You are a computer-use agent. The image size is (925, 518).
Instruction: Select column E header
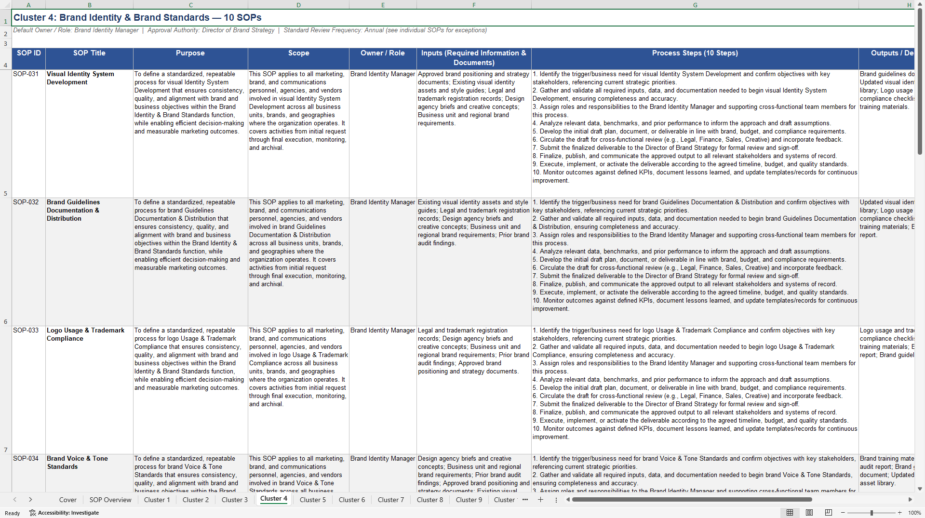[x=383, y=5]
